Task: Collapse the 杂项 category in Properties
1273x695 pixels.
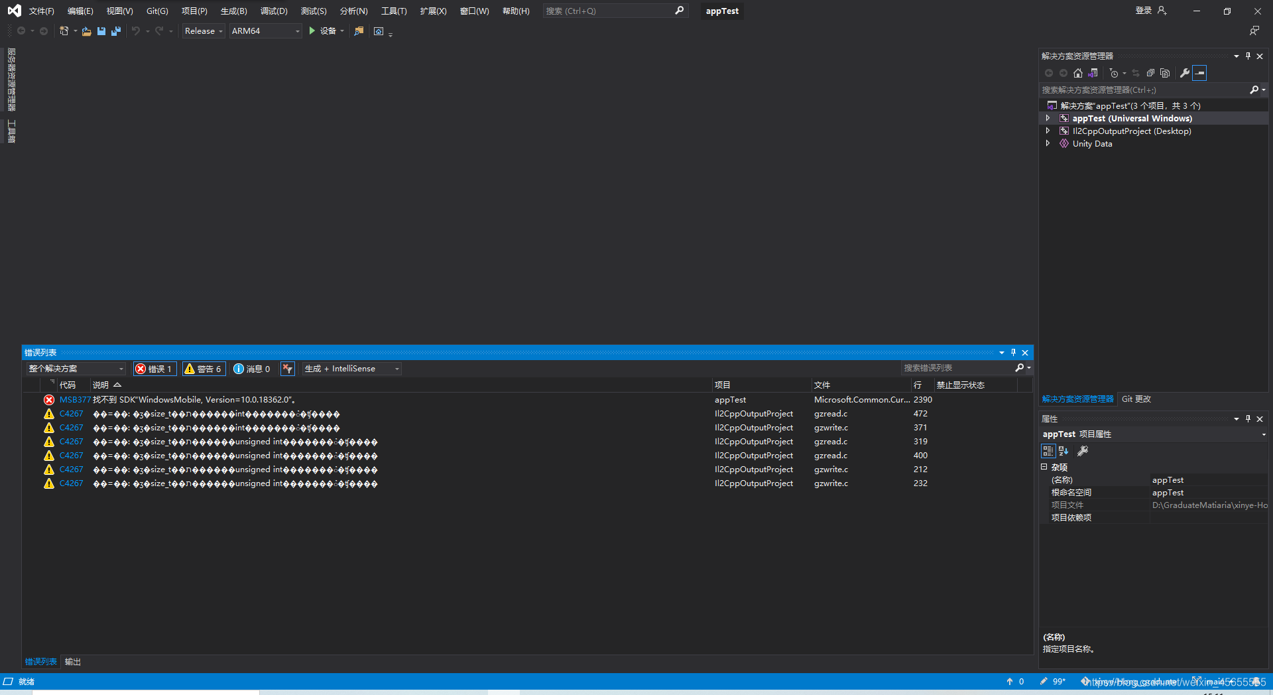Action: [1044, 467]
